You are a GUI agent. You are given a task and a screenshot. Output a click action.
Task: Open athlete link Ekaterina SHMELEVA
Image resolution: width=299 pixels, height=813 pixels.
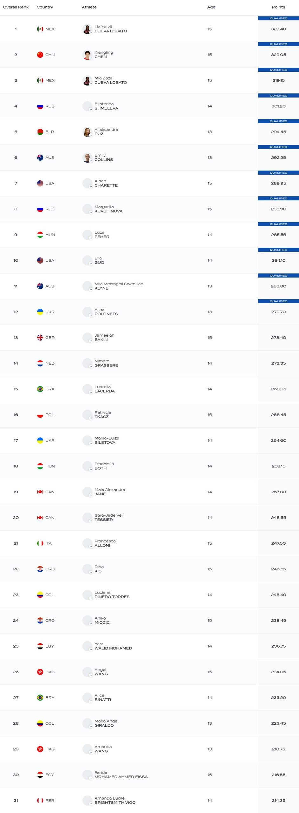(106, 106)
